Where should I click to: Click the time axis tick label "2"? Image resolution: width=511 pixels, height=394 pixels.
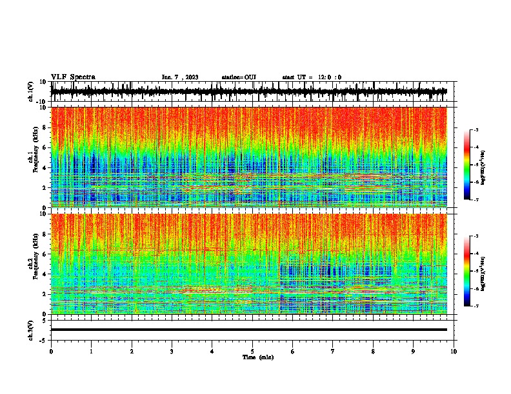click(132, 352)
